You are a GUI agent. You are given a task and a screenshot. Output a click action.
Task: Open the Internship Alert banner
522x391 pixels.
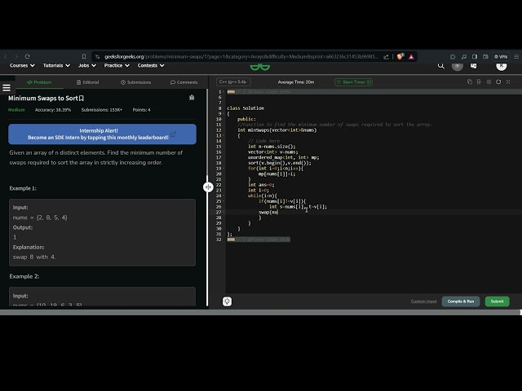(x=102, y=134)
